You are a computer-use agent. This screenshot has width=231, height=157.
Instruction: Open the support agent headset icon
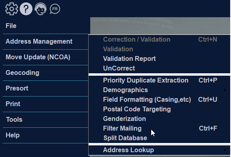click(x=41, y=9)
